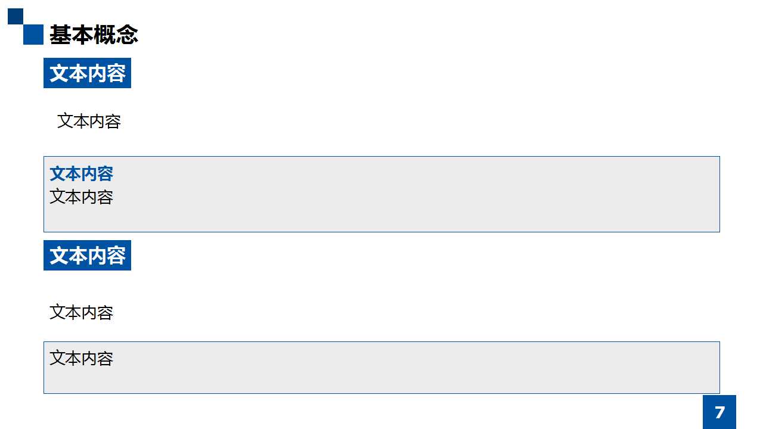The height and width of the screenshot is (429, 763).
Task: Select black 文本内容 text under the blue heading
Action: point(81,197)
